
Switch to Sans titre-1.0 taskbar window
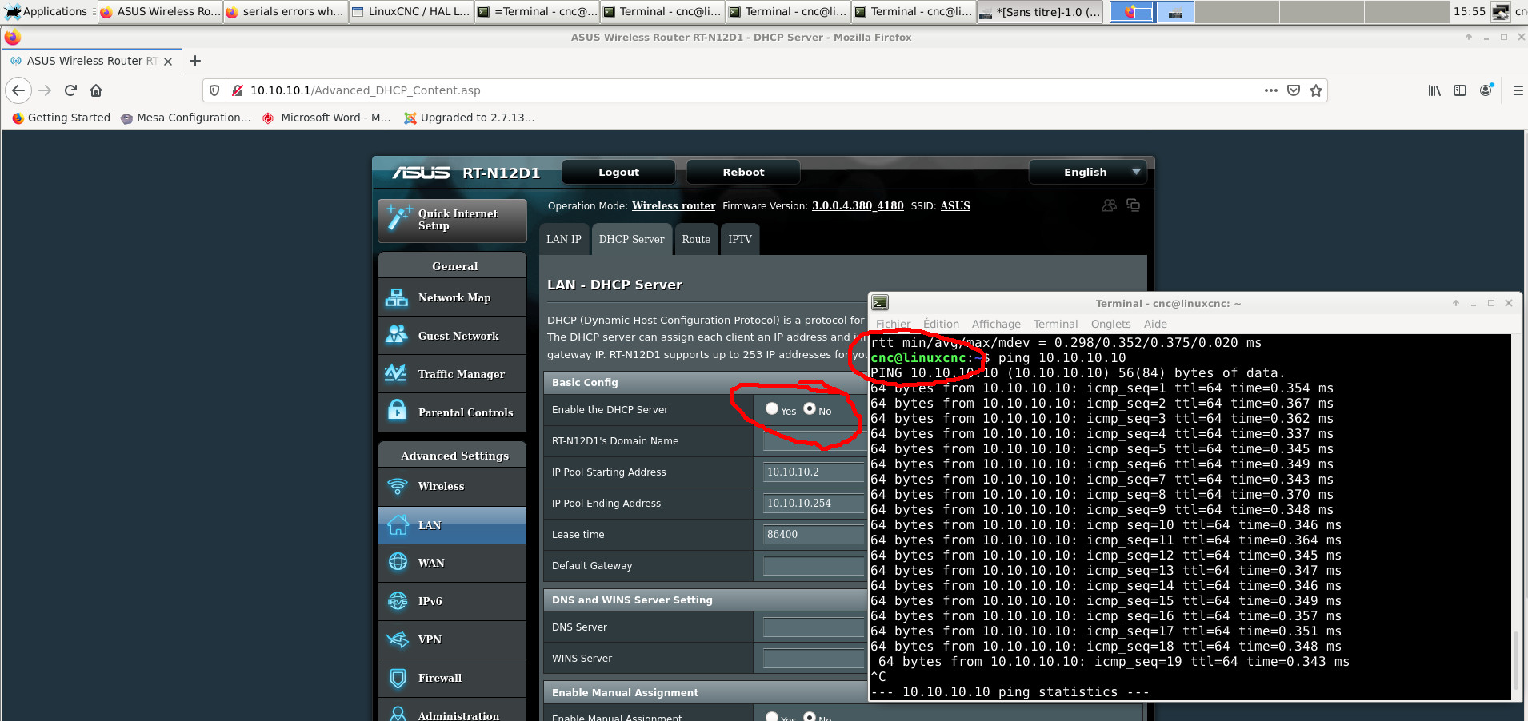pyautogui.click(x=1039, y=11)
